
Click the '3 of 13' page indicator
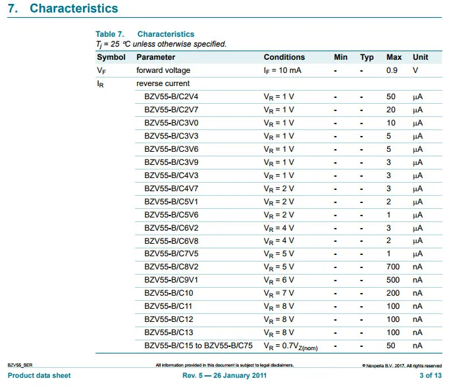tap(431, 376)
